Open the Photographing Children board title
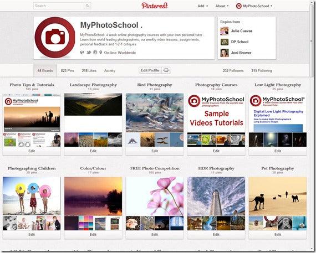316x253 pixels. click(x=32, y=168)
